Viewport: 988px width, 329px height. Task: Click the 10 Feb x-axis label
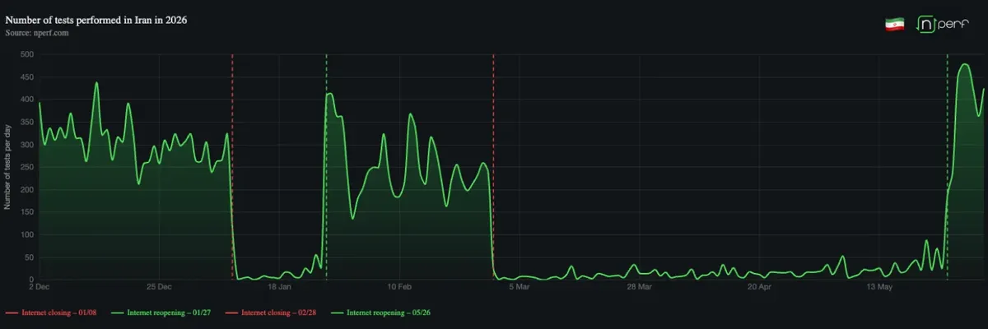399,287
